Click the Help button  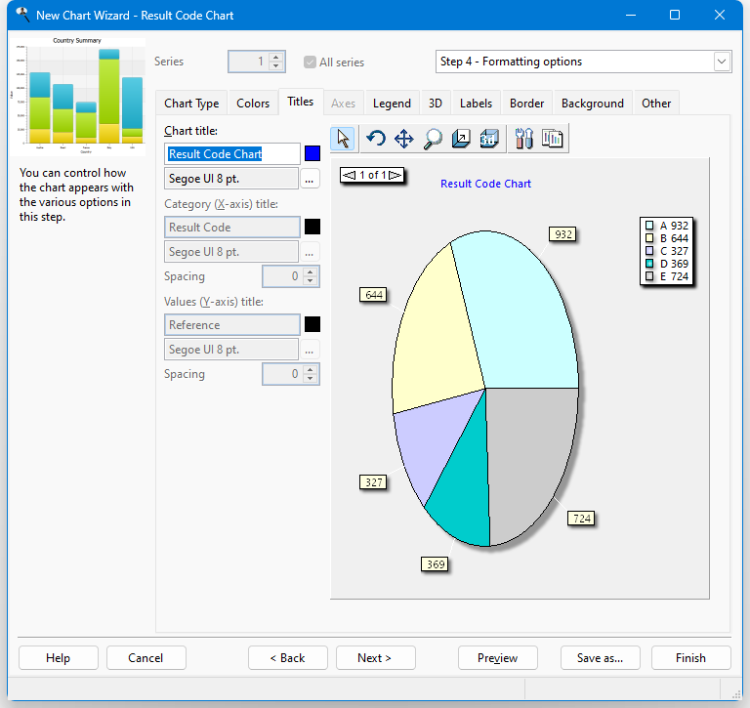[x=59, y=658]
